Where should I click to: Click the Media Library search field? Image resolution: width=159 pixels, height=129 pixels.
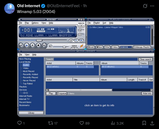coord(96,59)
